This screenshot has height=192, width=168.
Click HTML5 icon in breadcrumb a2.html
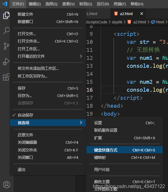click(x=129, y=22)
